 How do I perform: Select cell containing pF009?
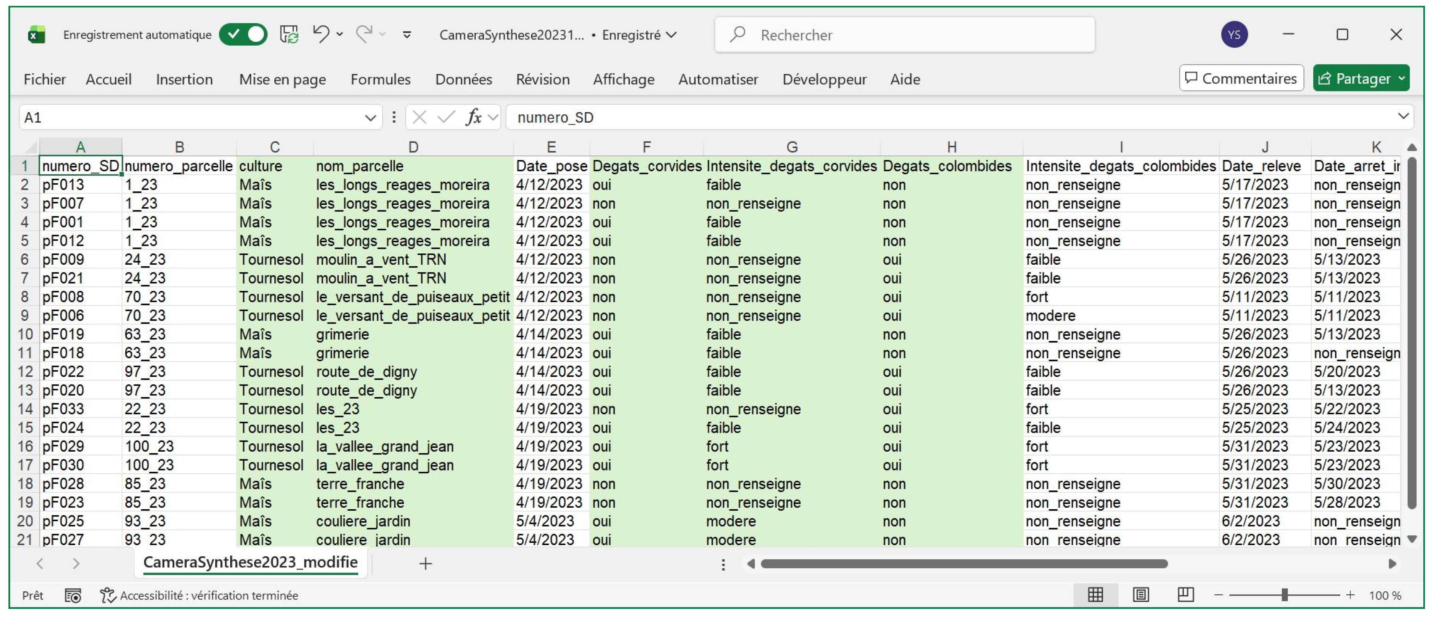tap(81, 260)
